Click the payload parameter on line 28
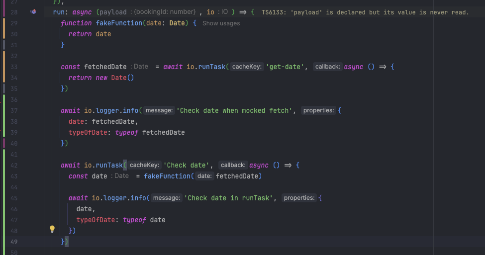 click(113, 12)
